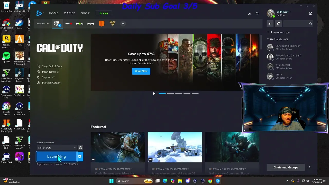Open the MW (Modern Warfare) favorites icon

tap(90, 24)
